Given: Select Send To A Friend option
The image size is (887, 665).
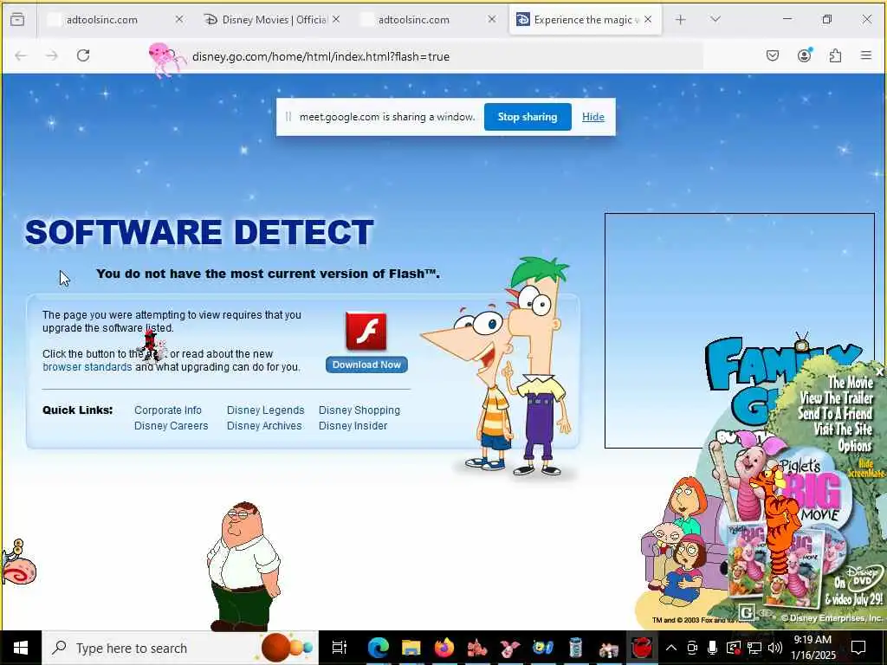Looking at the screenshot, I should click(x=835, y=414).
